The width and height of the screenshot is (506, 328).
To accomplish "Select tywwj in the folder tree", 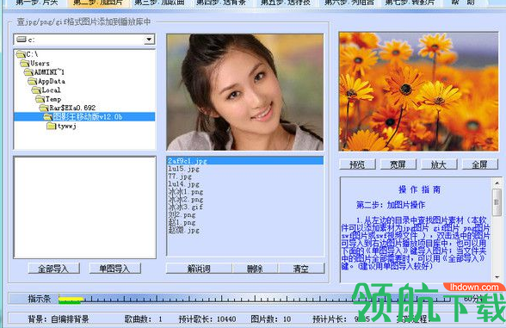I will coord(67,126).
